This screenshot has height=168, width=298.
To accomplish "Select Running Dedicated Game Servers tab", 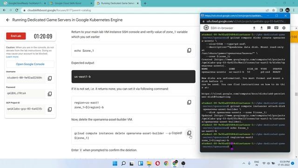I will pyautogui.click(x=117, y=3).
